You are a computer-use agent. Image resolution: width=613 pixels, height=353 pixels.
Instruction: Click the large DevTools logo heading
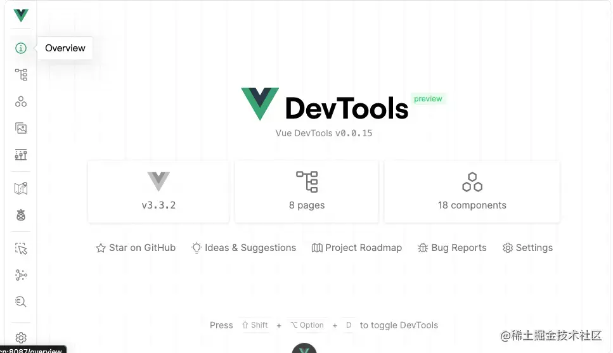pyautogui.click(x=325, y=104)
